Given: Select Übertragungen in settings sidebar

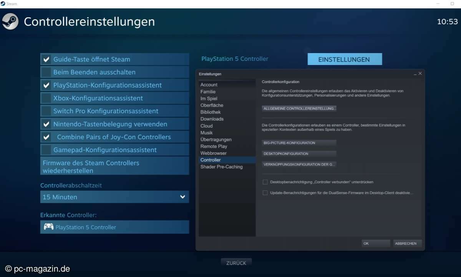Looking at the screenshot, I should (227, 139).
